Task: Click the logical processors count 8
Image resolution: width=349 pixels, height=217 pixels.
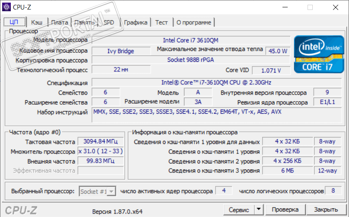Action: [333, 191]
